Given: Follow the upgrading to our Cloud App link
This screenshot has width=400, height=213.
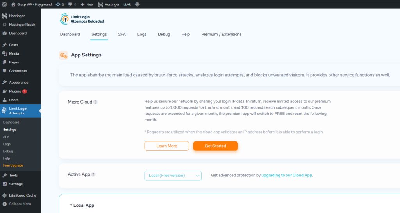Looking at the screenshot, I should click(287, 175).
